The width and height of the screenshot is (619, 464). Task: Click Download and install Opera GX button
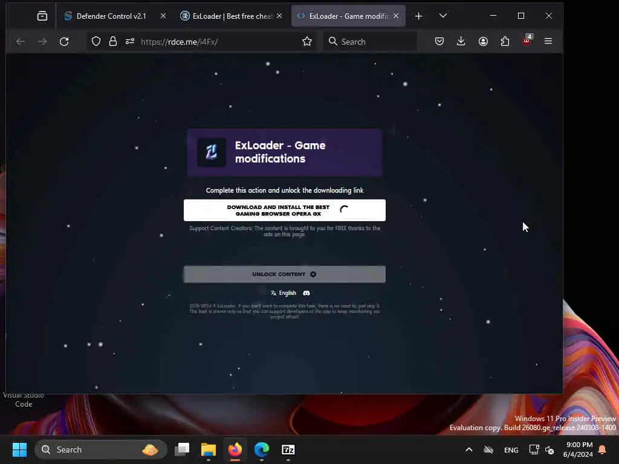(284, 210)
